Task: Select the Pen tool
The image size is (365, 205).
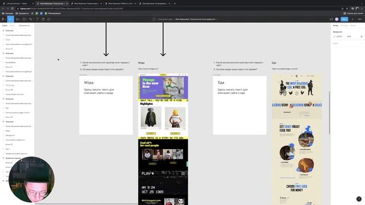Action: pos(31,19)
